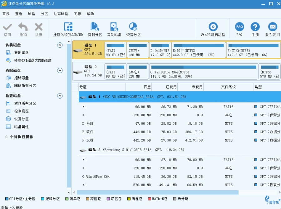Open the 分区 menu

[x=44, y=14]
